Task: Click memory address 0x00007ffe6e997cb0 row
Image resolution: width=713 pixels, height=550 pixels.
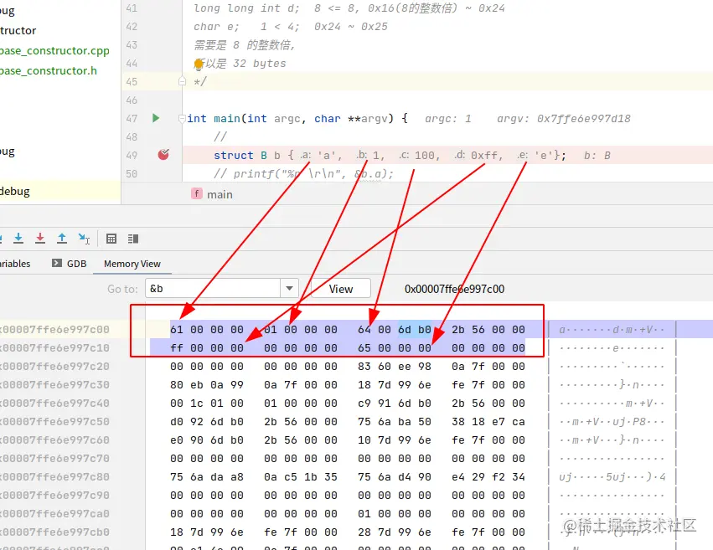Action: point(55,532)
